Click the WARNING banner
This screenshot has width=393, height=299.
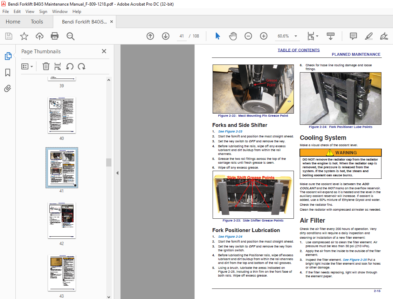coord(340,152)
